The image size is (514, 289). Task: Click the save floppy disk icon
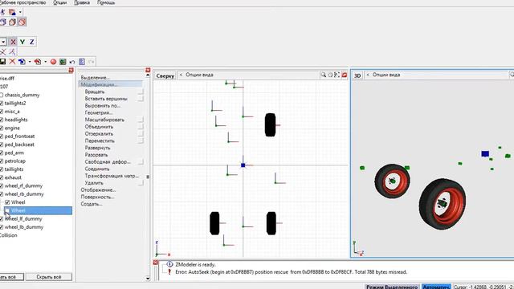coord(2,62)
